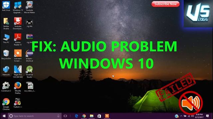Click the help question-mark tray icon
The height and width of the screenshot is (119, 213).
177,116
